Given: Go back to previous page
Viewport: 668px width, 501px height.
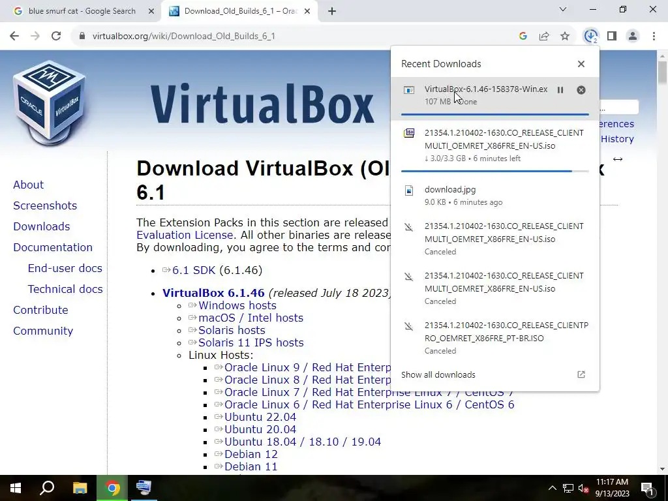Looking at the screenshot, I should click(14, 37).
